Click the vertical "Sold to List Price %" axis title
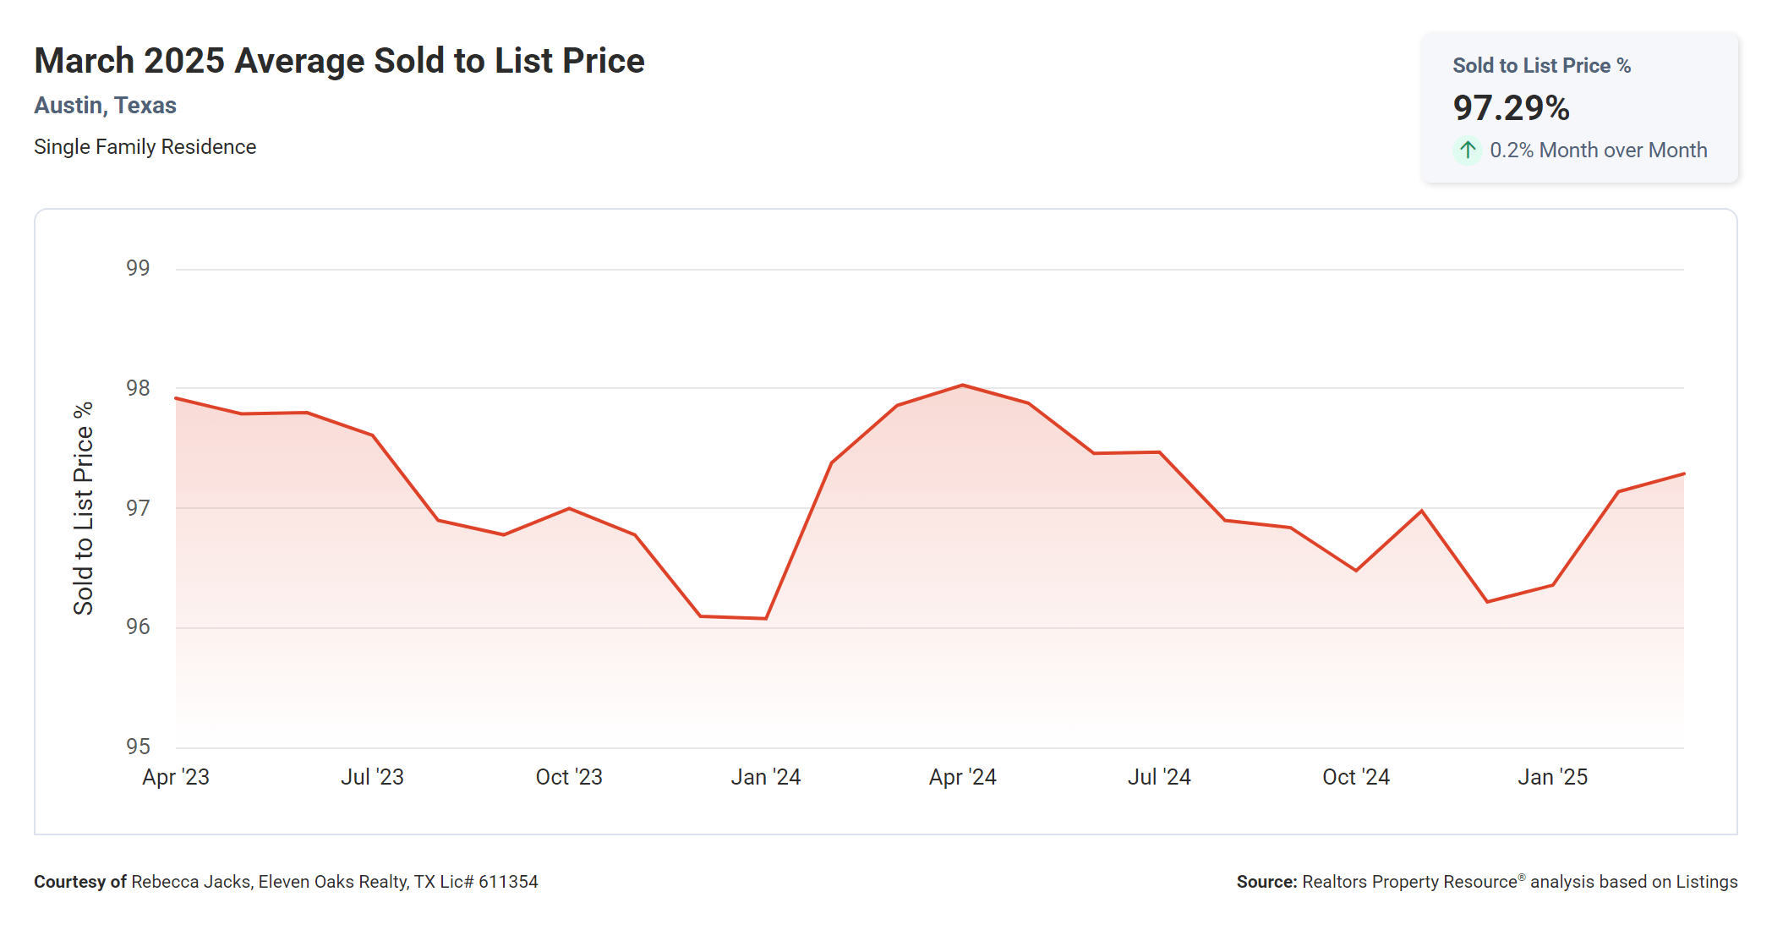1772x930 pixels. tap(83, 508)
